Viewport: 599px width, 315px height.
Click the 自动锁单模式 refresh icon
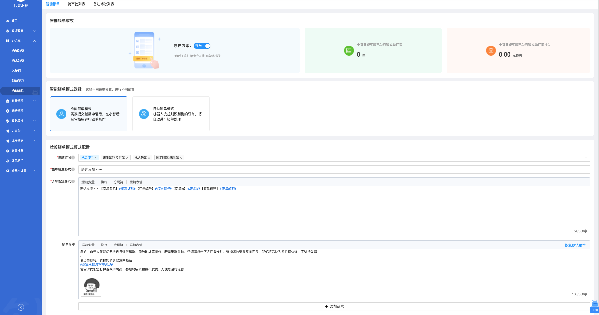(x=144, y=114)
